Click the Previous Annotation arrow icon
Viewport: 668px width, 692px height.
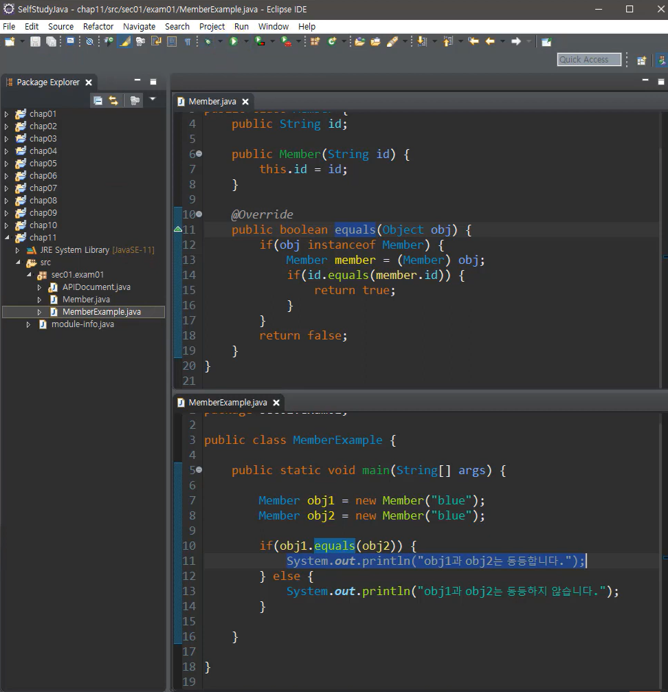click(448, 41)
